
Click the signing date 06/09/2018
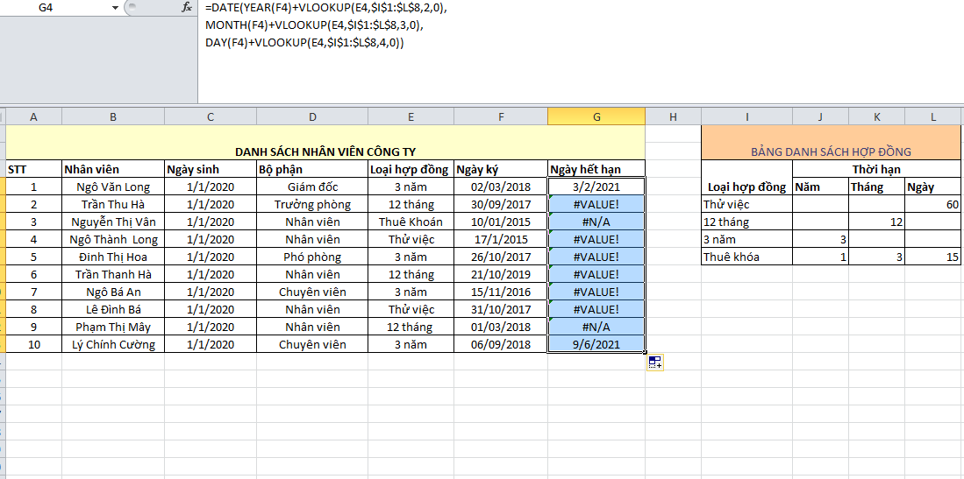click(501, 344)
